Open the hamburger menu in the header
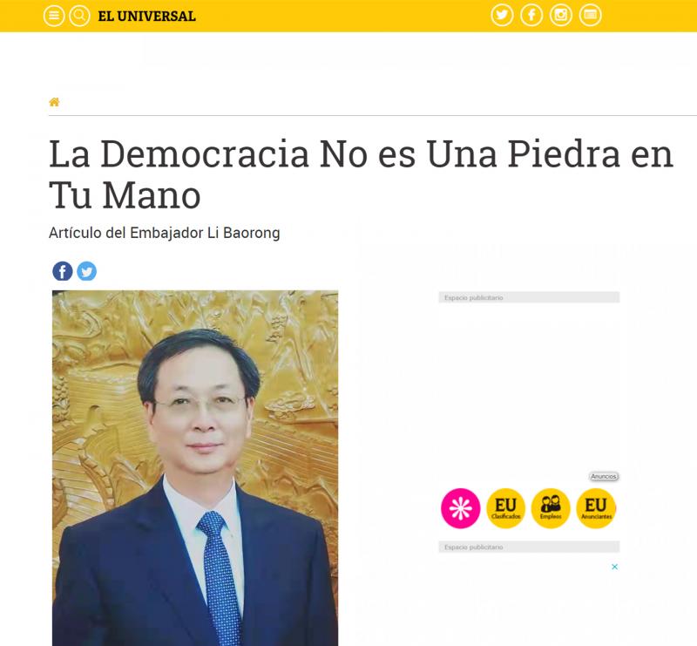This screenshot has height=646, width=697. [x=54, y=16]
